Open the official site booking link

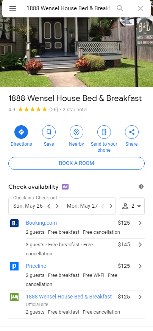[x=69, y=297]
